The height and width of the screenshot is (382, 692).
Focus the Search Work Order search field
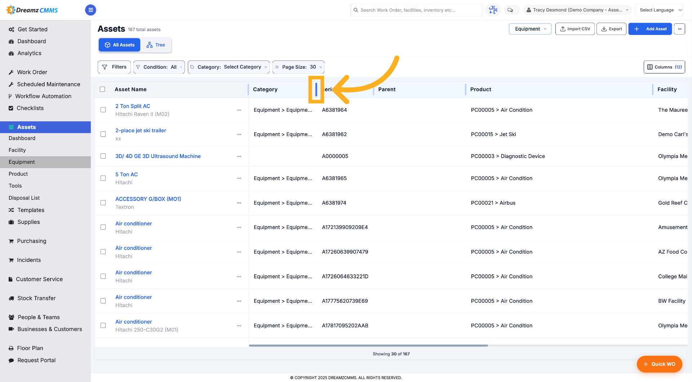tap(416, 10)
